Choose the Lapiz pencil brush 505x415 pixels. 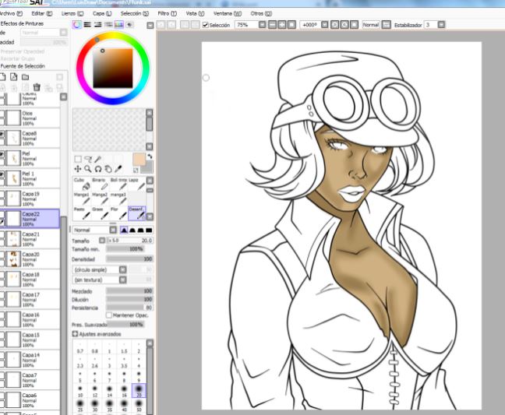tap(136, 185)
